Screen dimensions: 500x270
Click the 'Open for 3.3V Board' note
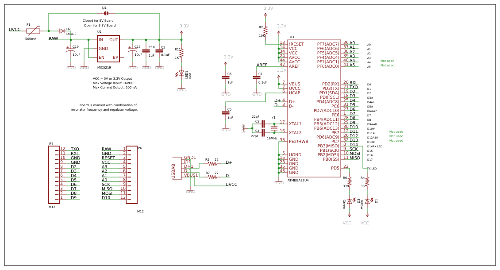[x=100, y=26]
